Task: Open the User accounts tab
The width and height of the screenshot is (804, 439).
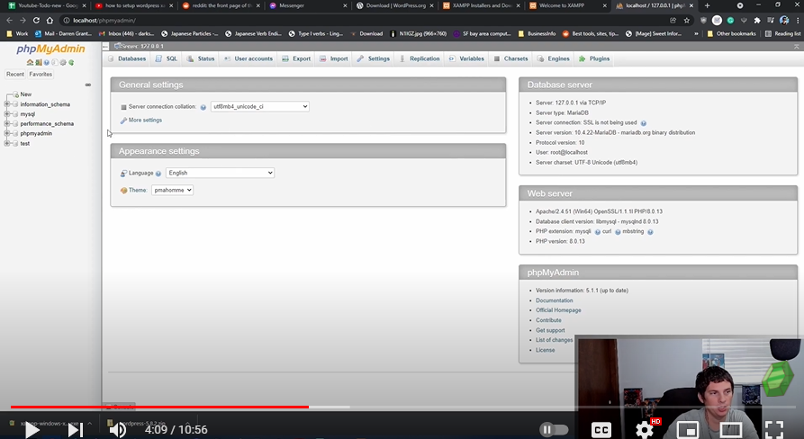Action: [248, 58]
